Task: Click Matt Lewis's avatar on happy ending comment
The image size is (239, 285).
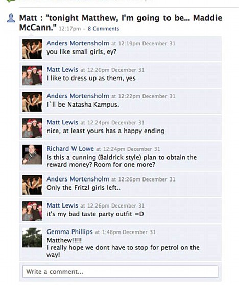Action: point(32,128)
